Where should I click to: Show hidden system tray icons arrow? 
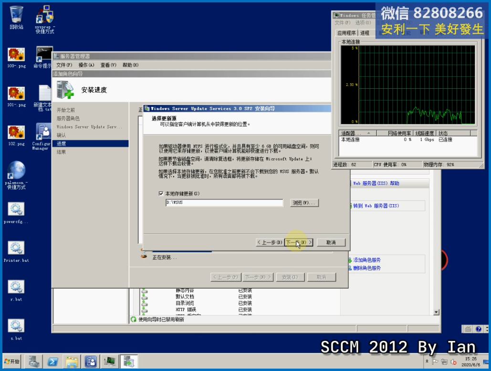click(427, 361)
